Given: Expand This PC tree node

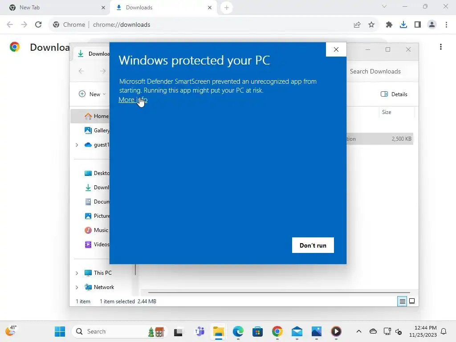Looking at the screenshot, I should coord(77,273).
